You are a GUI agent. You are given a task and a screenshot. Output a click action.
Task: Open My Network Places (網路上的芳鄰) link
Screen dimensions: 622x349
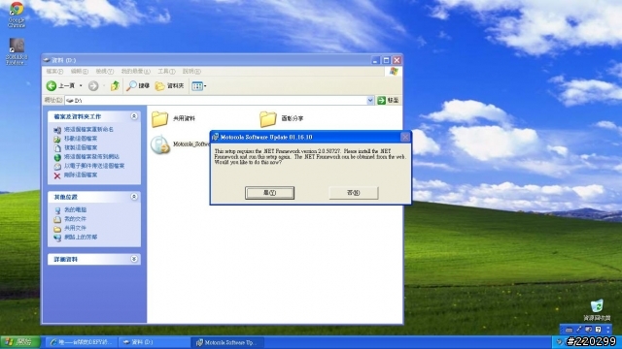(x=81, y=237)
